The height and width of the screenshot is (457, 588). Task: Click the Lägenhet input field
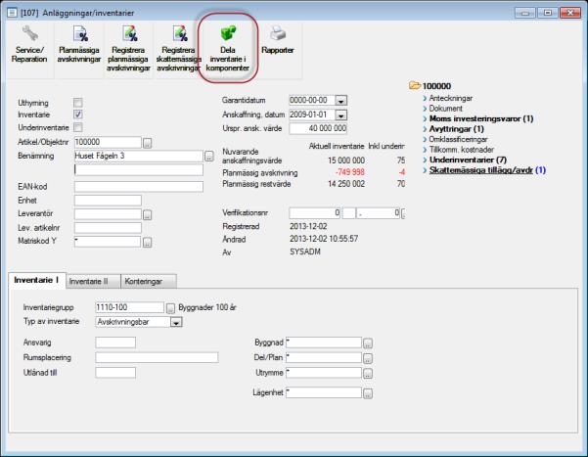tap(324, 392)
